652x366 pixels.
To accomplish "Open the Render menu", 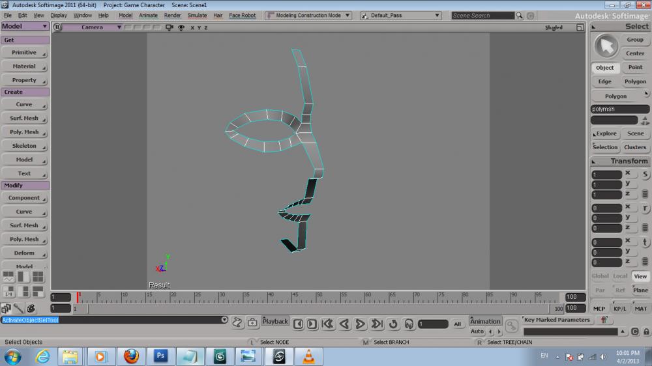I will tap(172, 16).
